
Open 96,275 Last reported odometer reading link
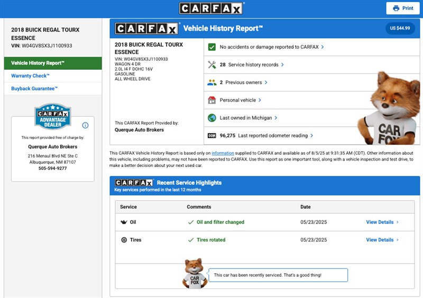click(x=263, y=136)
